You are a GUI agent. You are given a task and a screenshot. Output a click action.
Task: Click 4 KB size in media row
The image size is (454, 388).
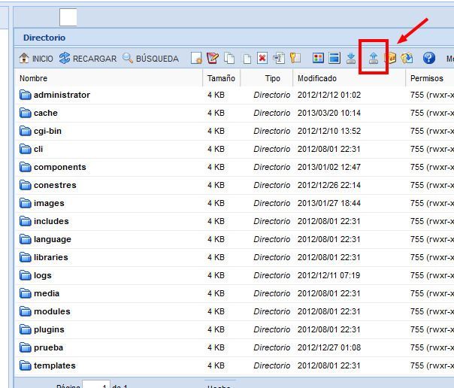pos(216,293)
